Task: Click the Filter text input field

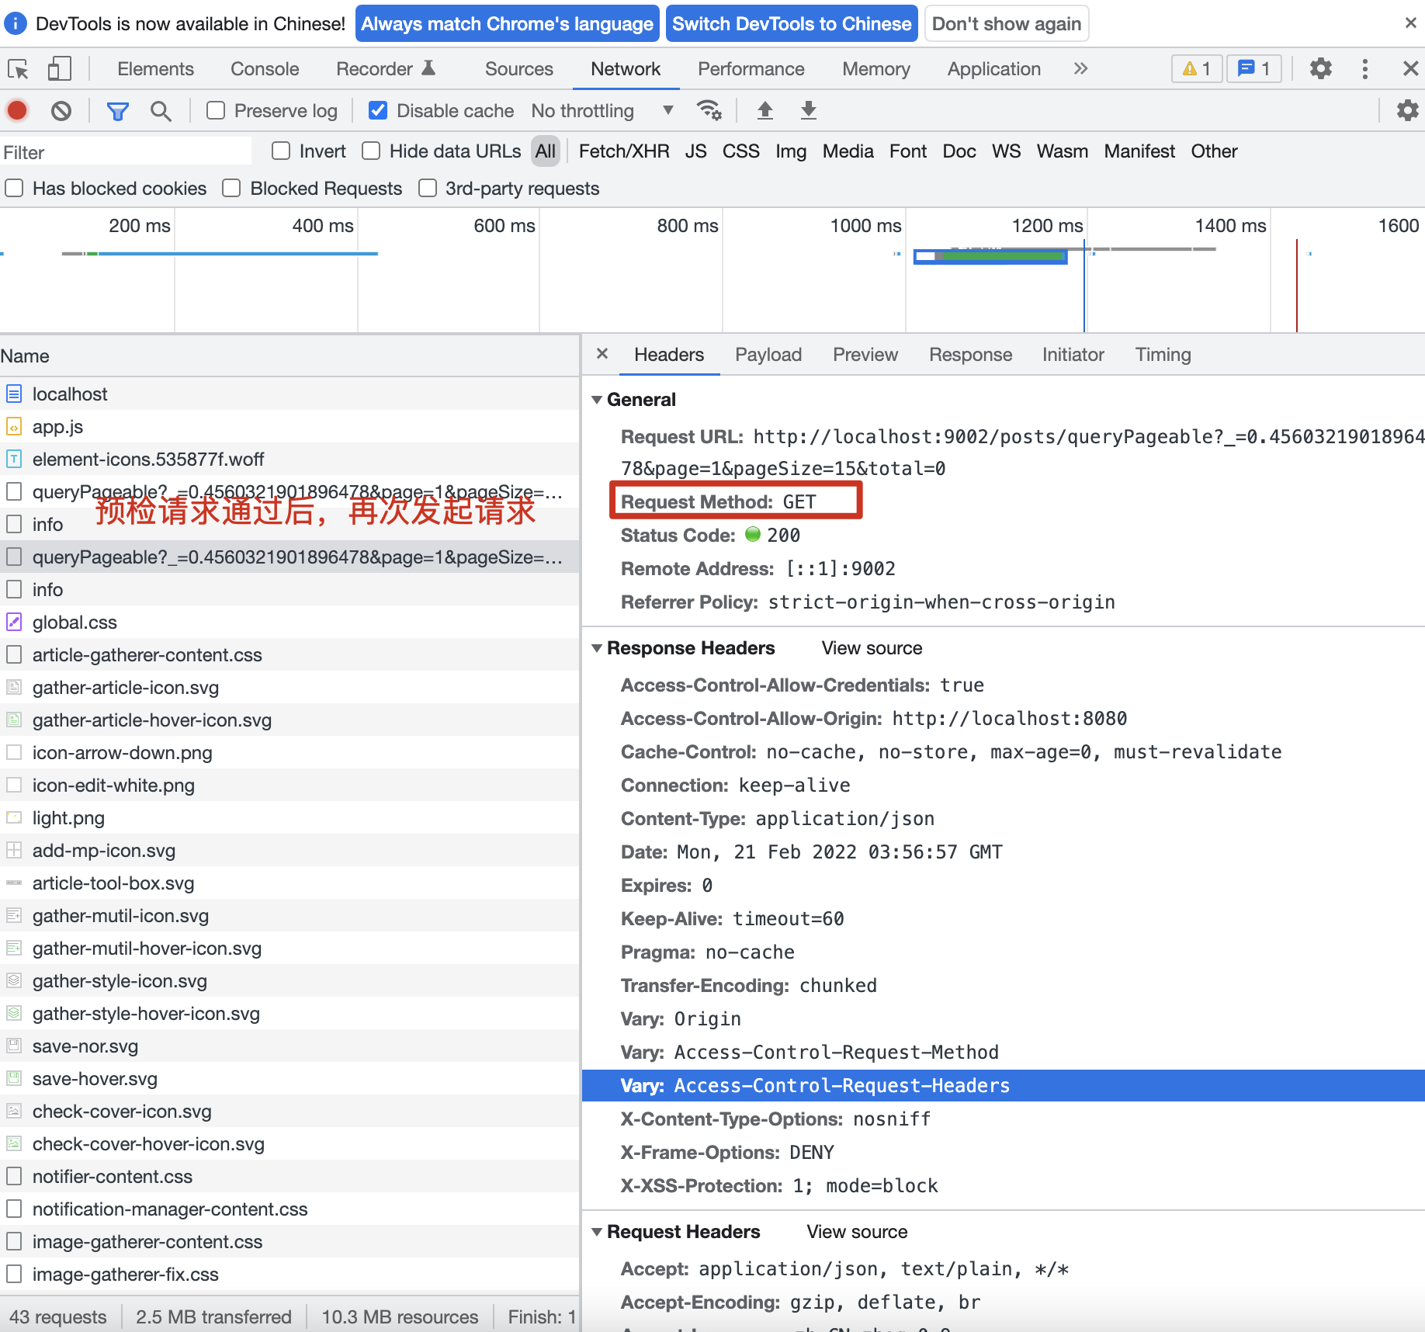Action: 126,152
